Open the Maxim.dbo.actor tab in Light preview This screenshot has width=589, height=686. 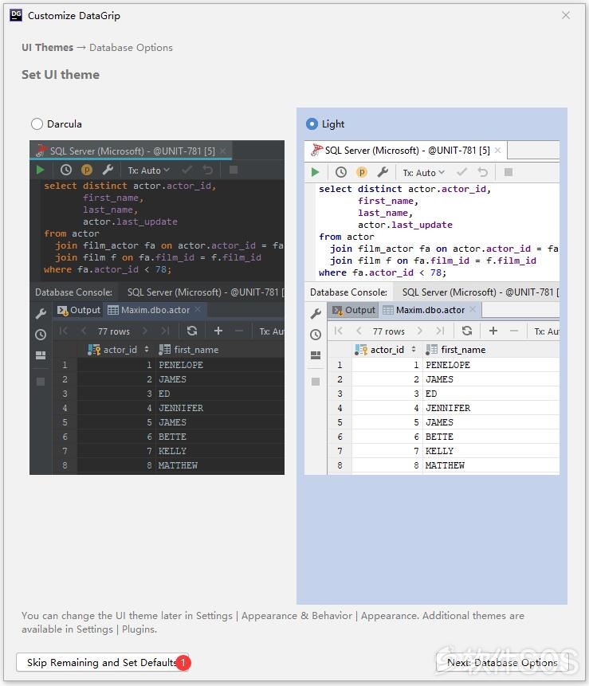click(430, 310)
